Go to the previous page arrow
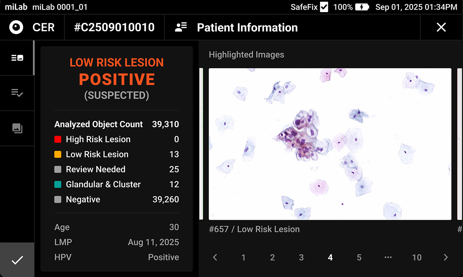Image resolution: width=463 pixels, height=277 pixels. (x=215, y=257)
